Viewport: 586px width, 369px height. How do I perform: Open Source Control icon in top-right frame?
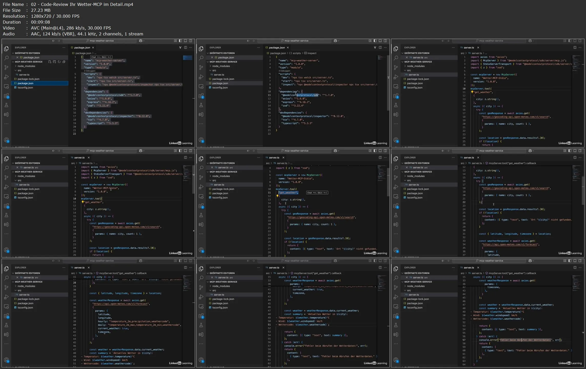396,67
